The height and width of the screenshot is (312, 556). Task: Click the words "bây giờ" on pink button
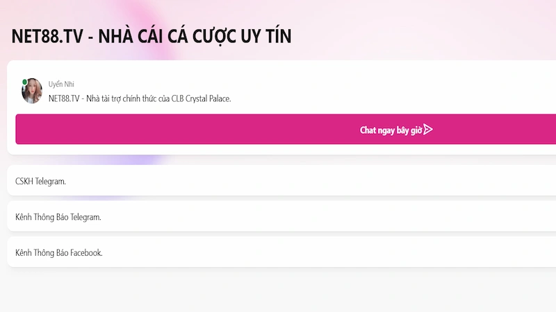(409, 130)
